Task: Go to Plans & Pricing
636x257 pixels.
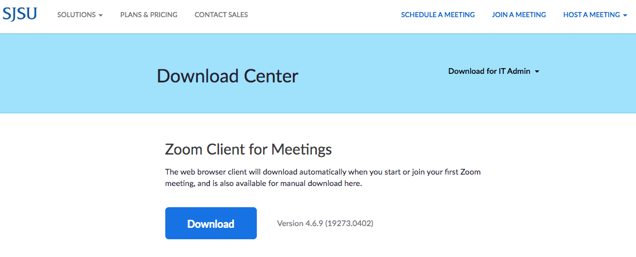Action: pos(149,15)
